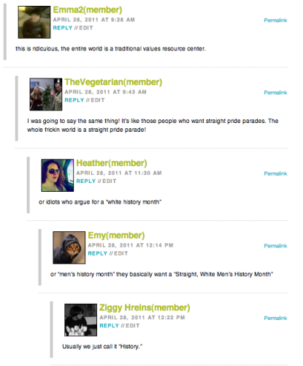Reply to Ziggy Hreins' comment
This screenshot has height=366, width=303.
click(x=110, y=326)
